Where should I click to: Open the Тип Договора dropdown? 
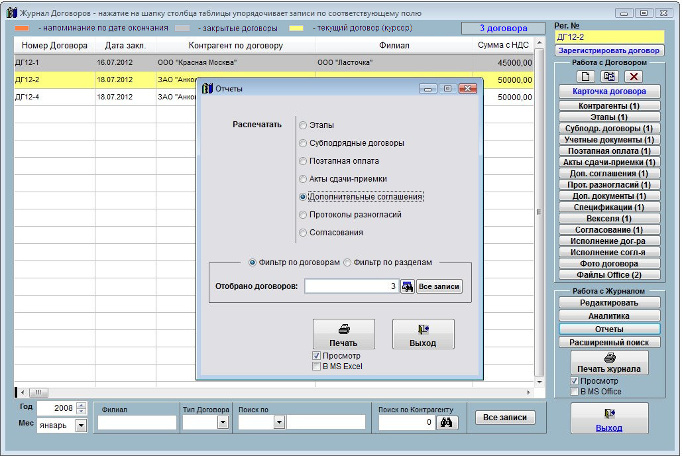coord(223,422)
